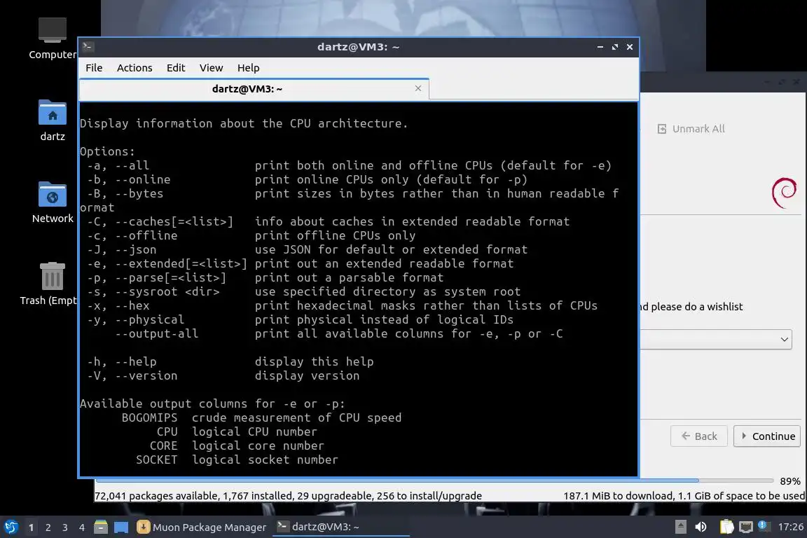Minimize the terminal window

coord(600,47)
